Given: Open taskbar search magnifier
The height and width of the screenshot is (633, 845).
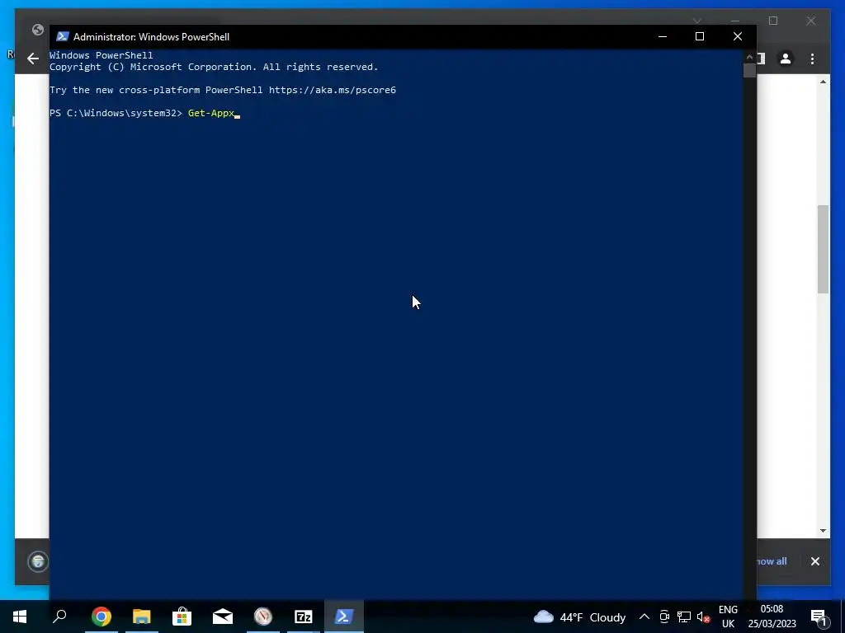Looking at the screenshot, I should point(59,617).
